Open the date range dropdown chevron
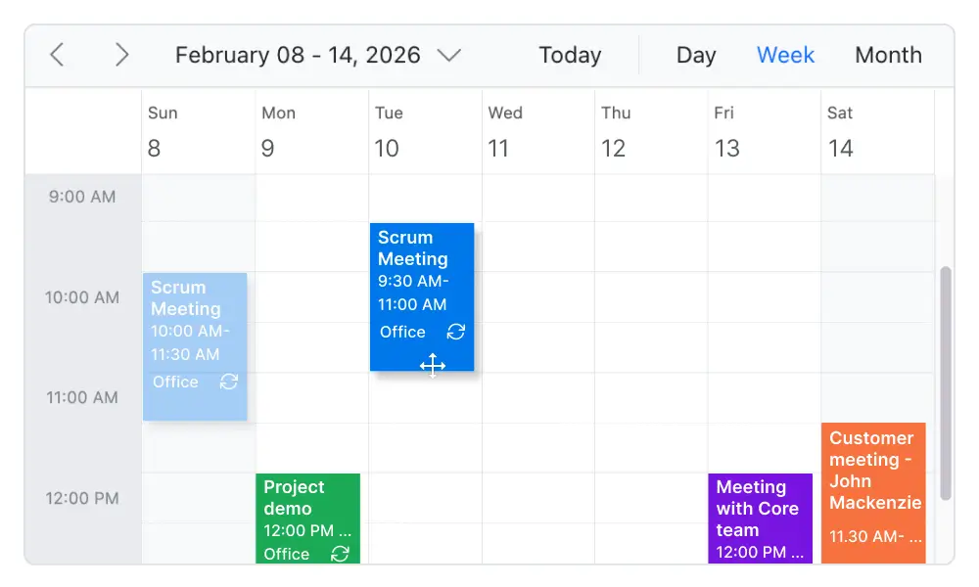Screen dimensions: 979x587 coord(449,56)
